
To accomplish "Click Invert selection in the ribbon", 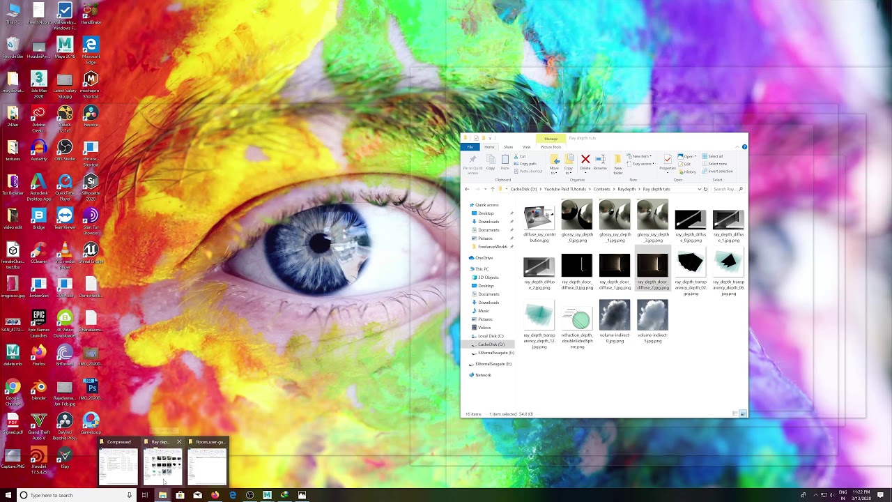I will 718,172.
